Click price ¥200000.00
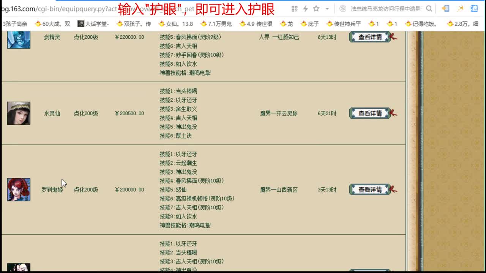This screenshot has height=273, width=486. coord(129,190)
